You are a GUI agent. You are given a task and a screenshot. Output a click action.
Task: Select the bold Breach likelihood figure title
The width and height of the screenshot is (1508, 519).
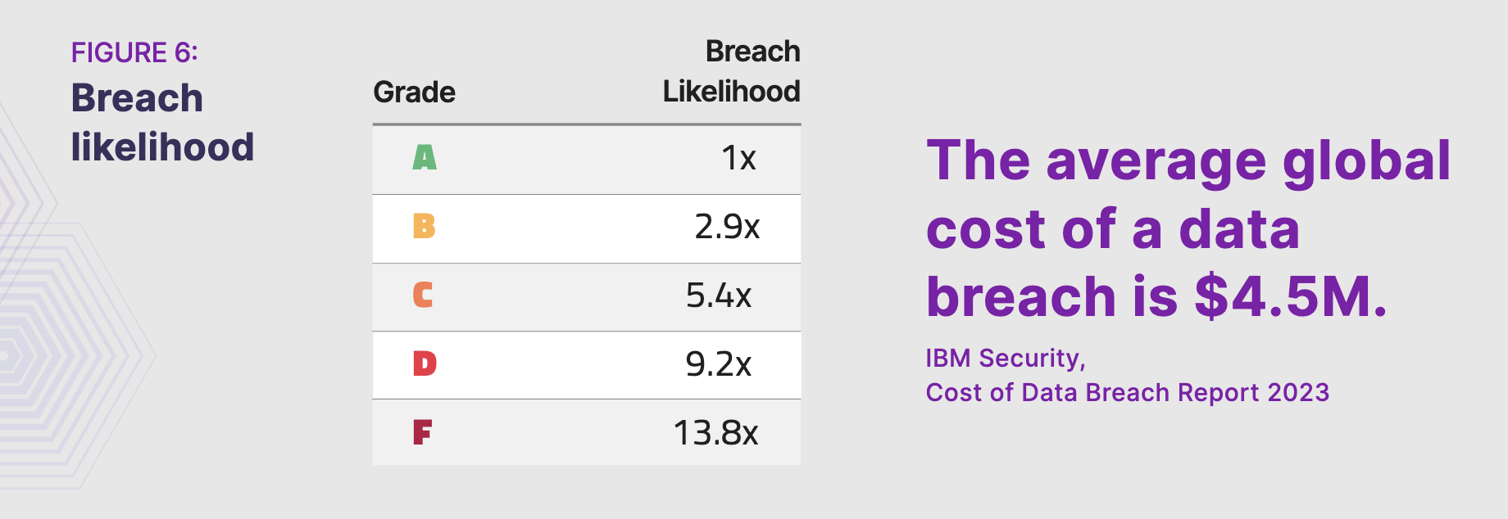point(162,123)
